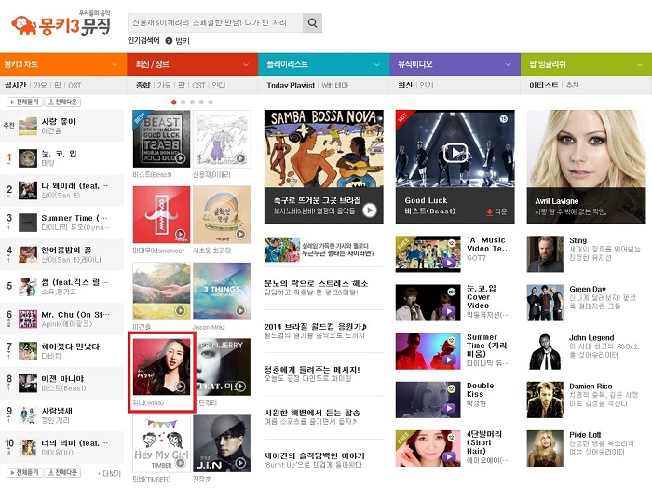Viewport: 652px width, 489px height.
Task: Open chart song 이젠 아니야
Action: [62, 379]
